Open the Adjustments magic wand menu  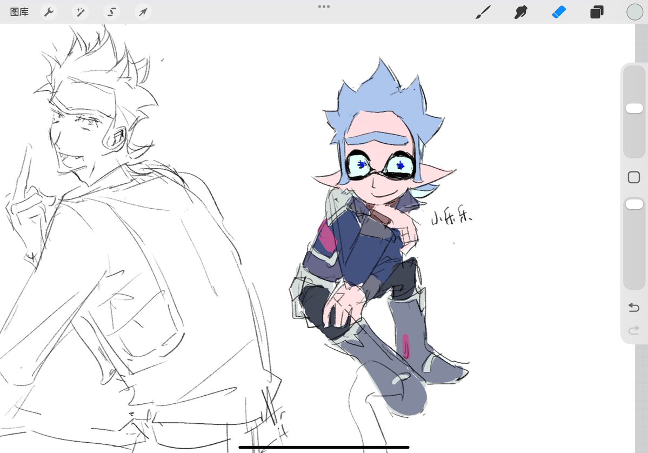pyautogui.click(x=80, y=12)
